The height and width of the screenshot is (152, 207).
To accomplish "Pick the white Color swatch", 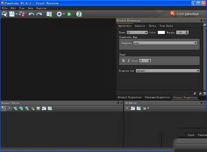I will (x=161, y=33).
